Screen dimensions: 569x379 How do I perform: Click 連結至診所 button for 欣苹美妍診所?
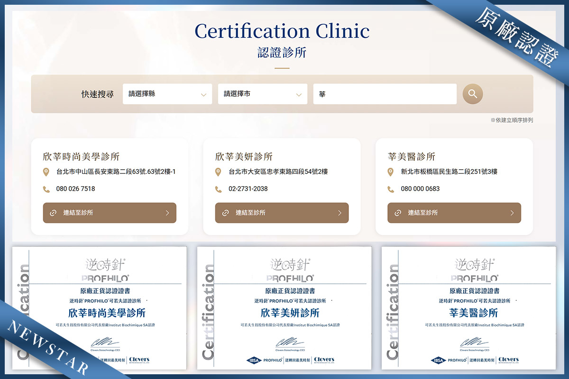pos(282,213)
